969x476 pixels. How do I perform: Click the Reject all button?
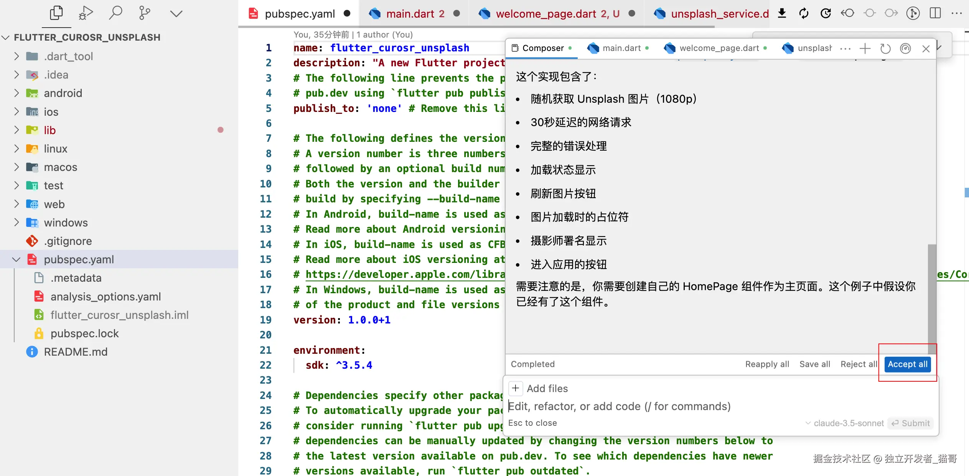[859, 364]
